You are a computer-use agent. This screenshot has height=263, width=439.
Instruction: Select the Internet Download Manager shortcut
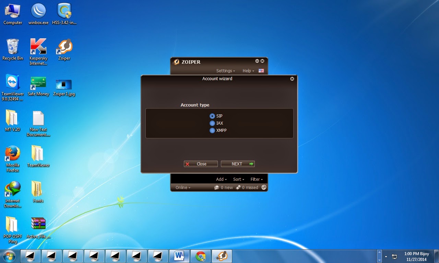pos(13,195)
